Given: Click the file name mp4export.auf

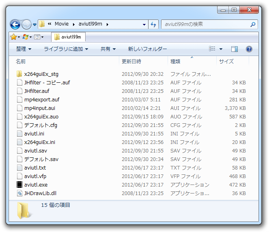Looking at the screenshot, I should click(x=42, y=100).
